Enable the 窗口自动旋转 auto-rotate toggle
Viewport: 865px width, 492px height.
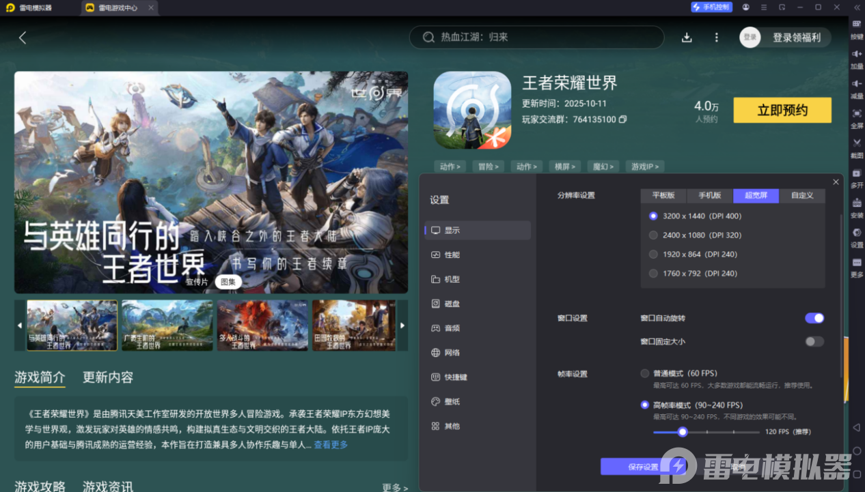(x=814, y=318)
